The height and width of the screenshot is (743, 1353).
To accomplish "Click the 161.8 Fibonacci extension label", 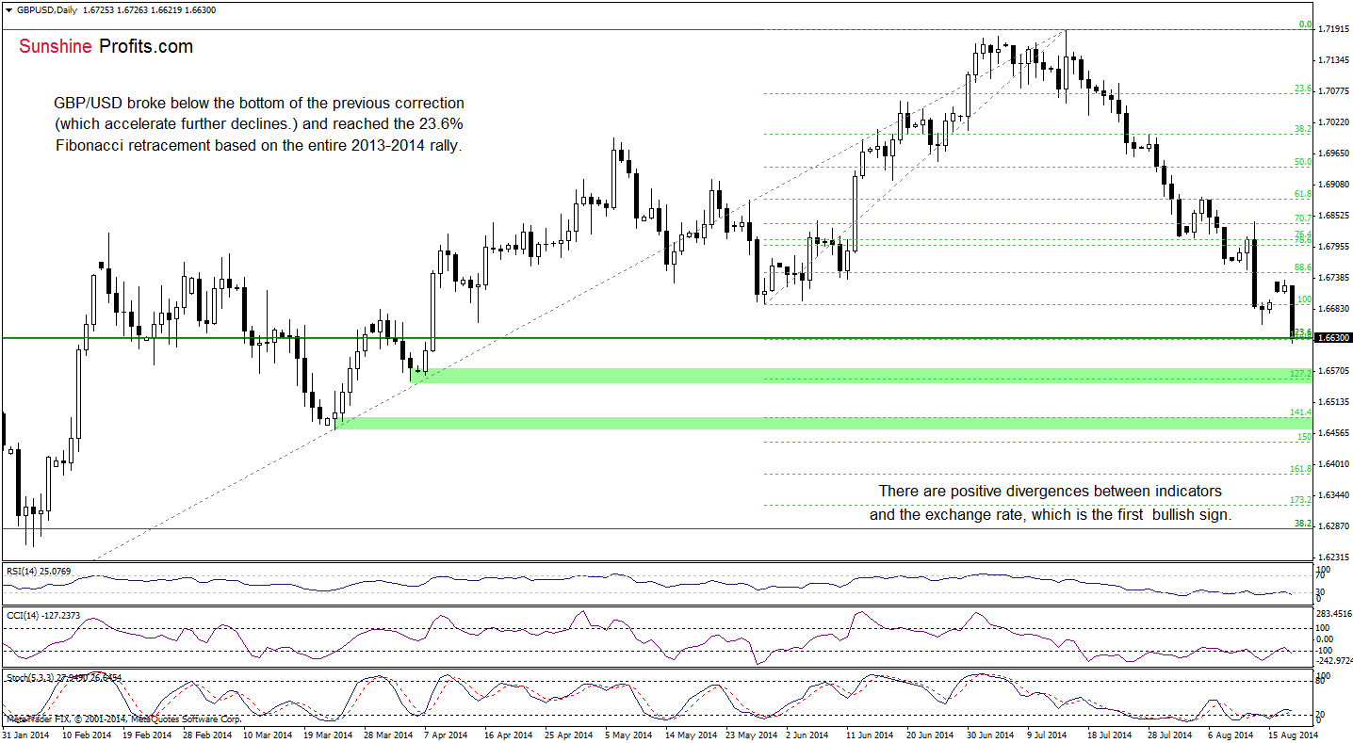I will [x=1301, y=469].
